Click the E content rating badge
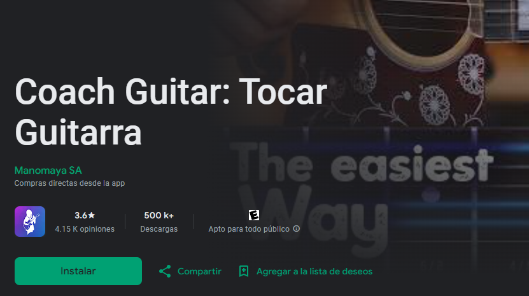This screenshot has width=529, height=296. click(x=254, y=215)
